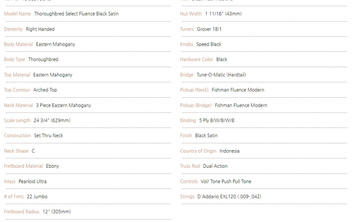356x222 pixels.
Task: Click the 'Pickup (Bridge)' label
Action: (x=196, y=105)
